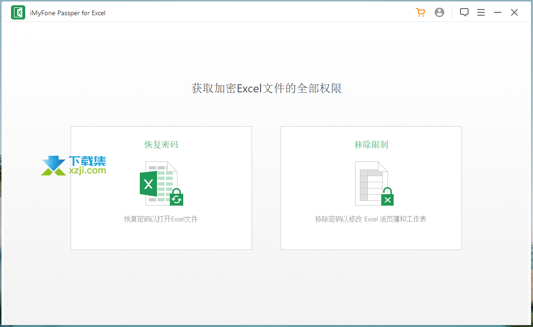Minimize the Passper for Excel window
Viewport: 533px width, 327px height.
[498, 12]
